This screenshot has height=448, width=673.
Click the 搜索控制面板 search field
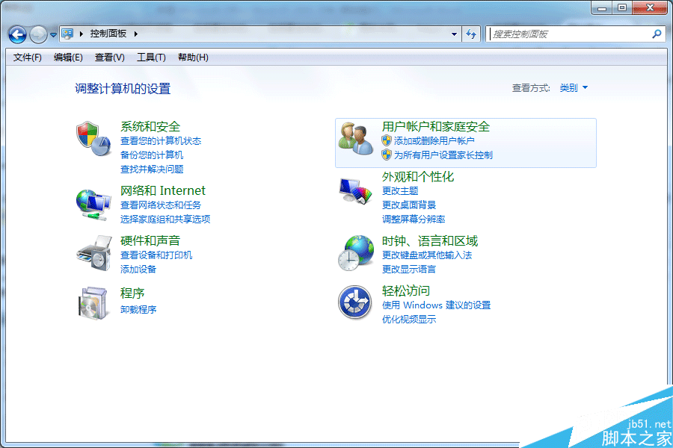tap(568, 34)
